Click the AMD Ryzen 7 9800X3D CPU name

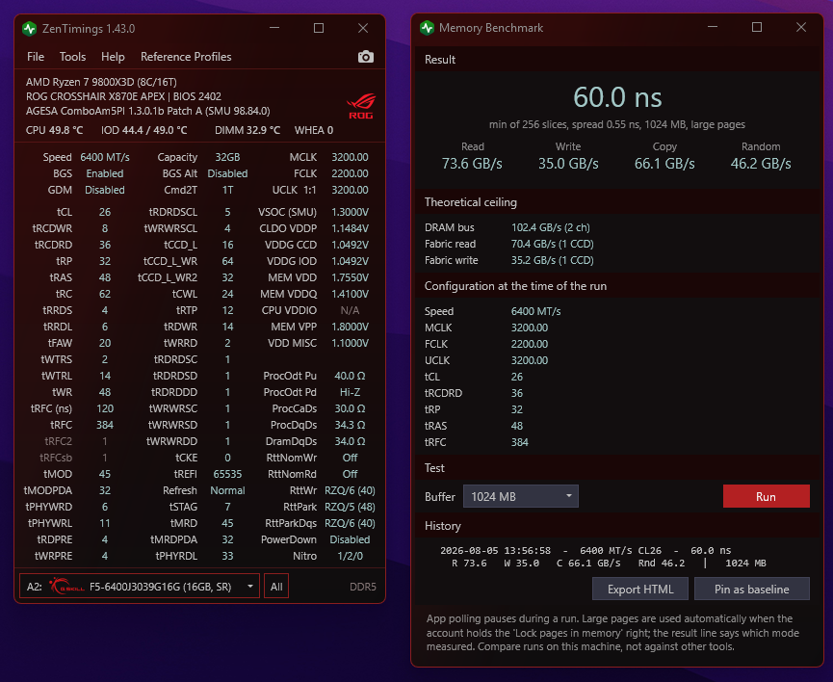pyautogui.click(x=101, y=83)
